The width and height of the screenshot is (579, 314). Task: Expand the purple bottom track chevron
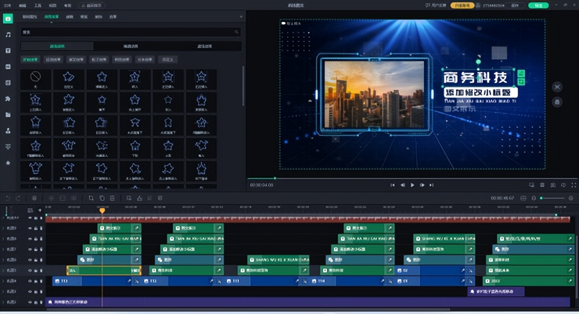(3, 302)
